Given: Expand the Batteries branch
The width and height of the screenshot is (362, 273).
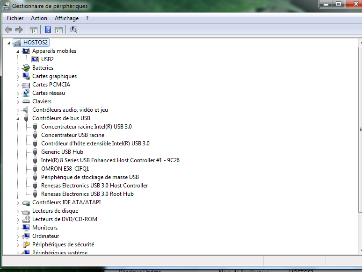Looking at the screenshot, I should pyautogui.click(x=18, y=68).
